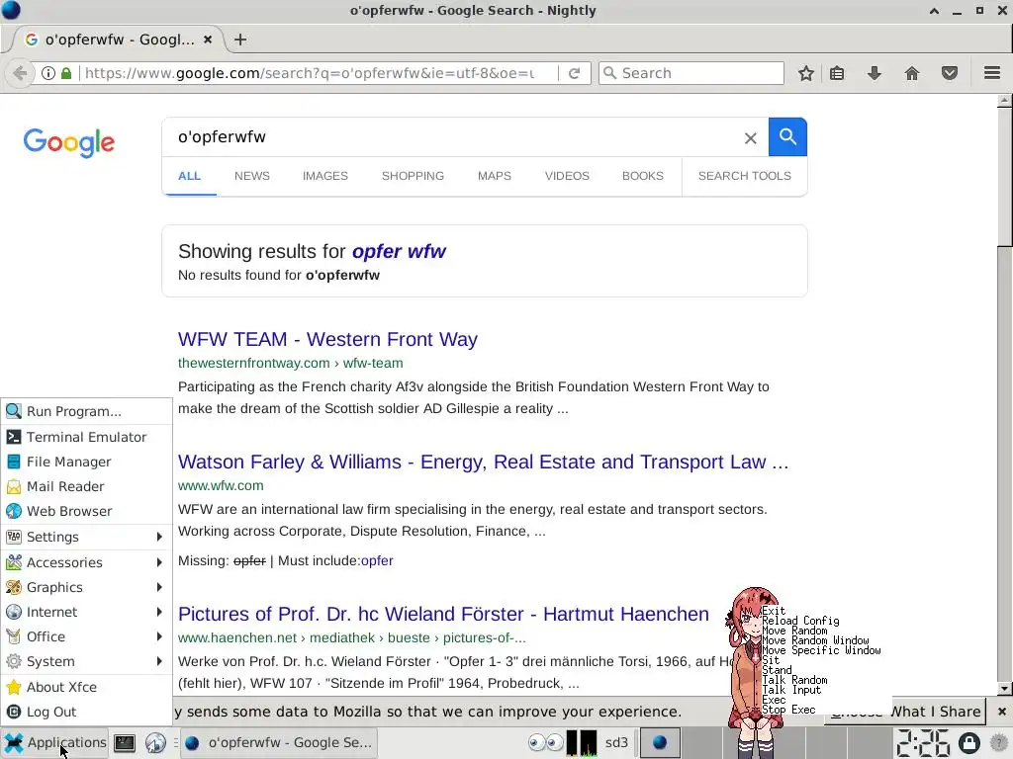Click the xeyes panel applet

546,743
